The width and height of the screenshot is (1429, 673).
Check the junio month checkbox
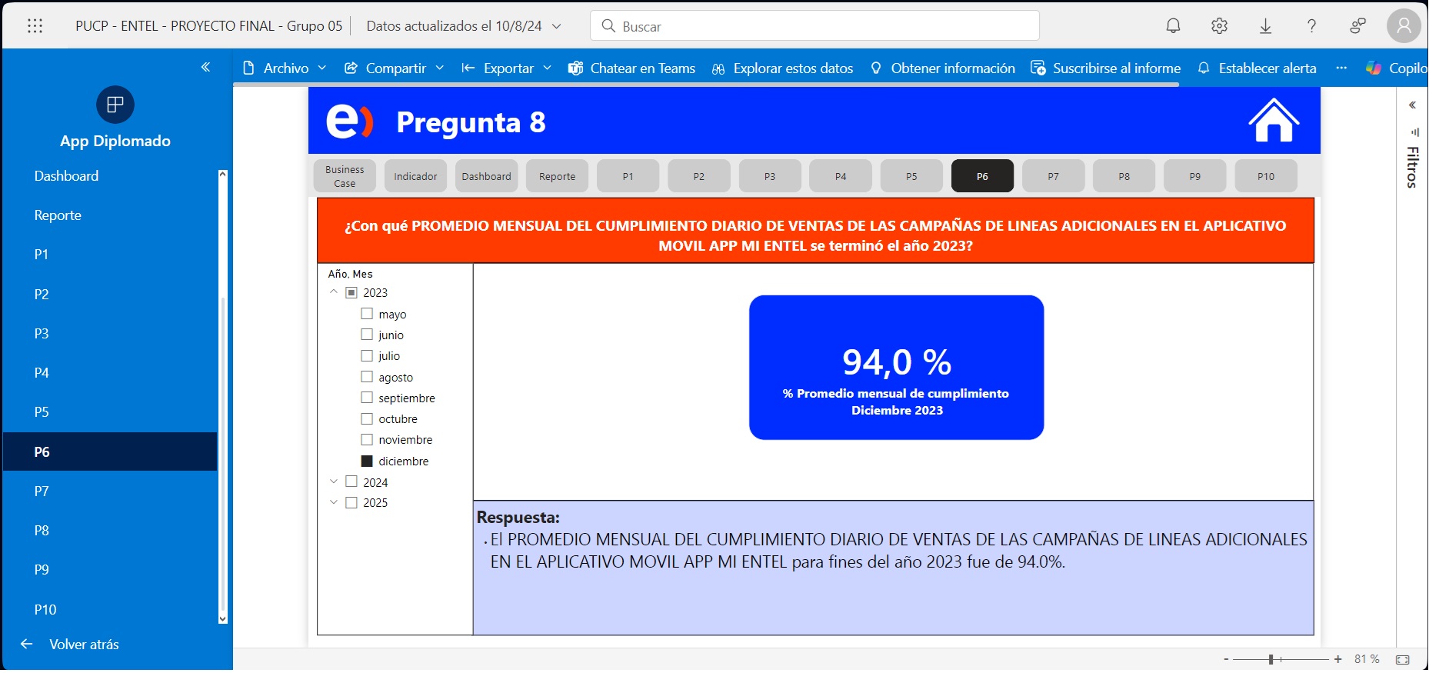[x=367, y=335]
